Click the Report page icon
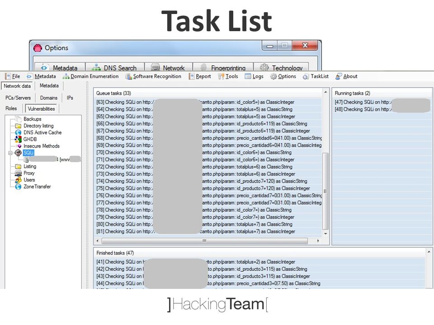 (x=192, y=77)
